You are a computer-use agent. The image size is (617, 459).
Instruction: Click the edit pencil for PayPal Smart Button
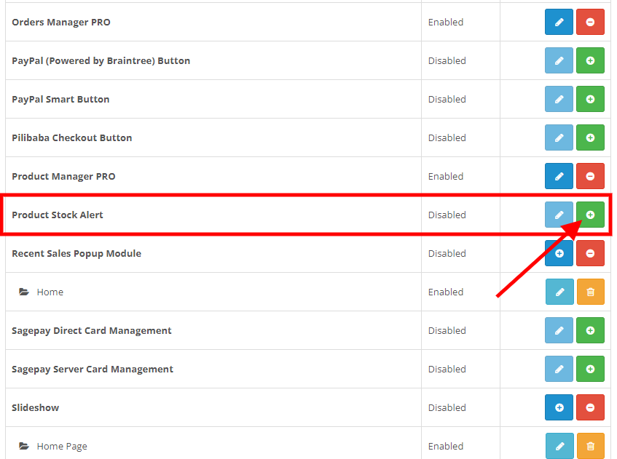point(559,99)
